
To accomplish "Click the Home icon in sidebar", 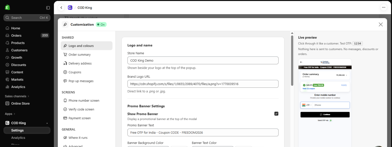I will 7,28.
